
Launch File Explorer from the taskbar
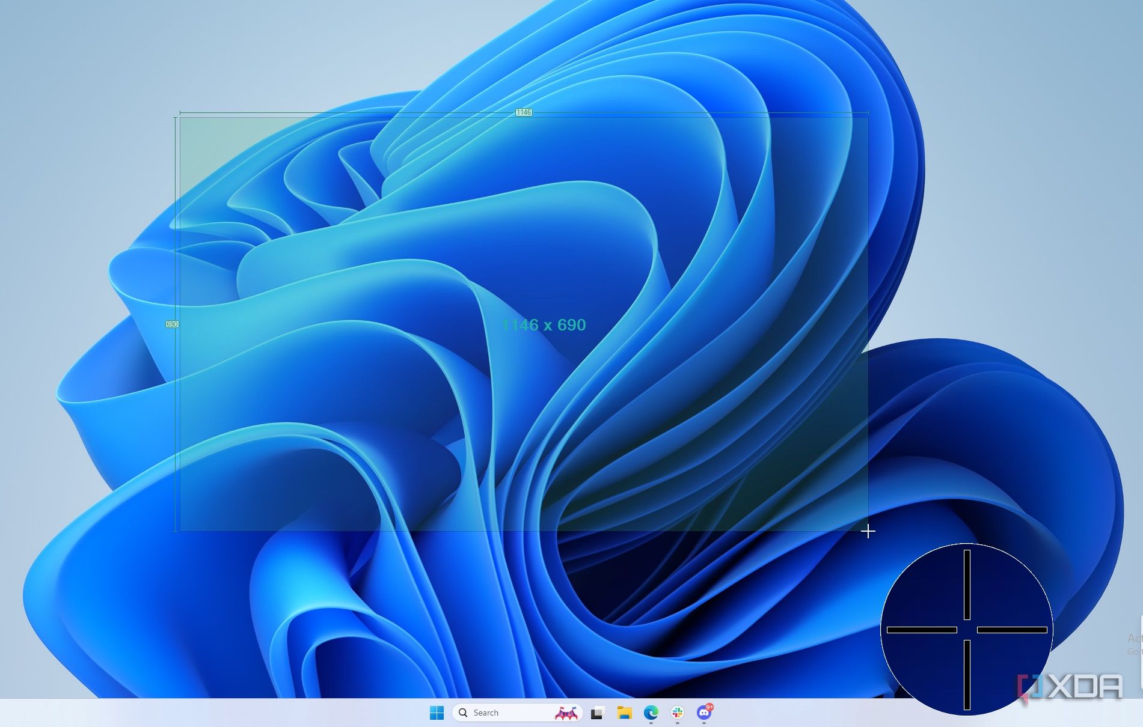[624, 713]
